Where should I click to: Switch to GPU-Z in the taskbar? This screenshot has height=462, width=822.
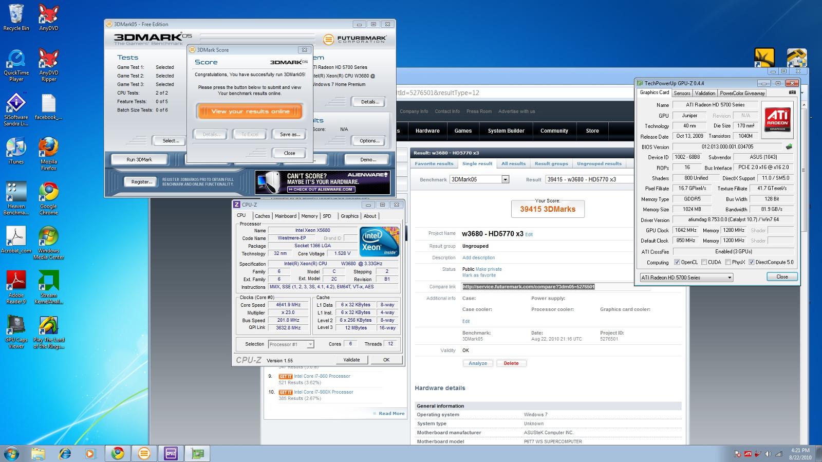coord(197,453)
